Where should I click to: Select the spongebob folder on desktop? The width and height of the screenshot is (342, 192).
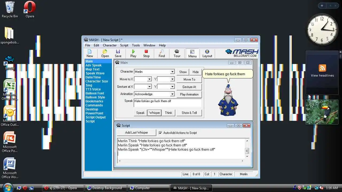pyautogui.click(x=10, y=35)
